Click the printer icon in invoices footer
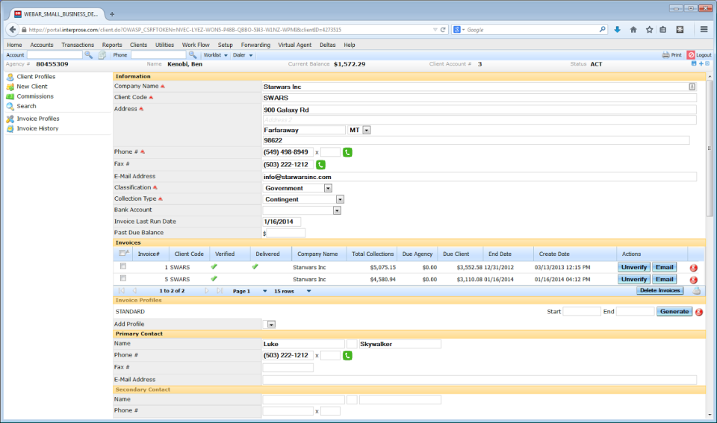717x423 pixels. pos(696,291)
